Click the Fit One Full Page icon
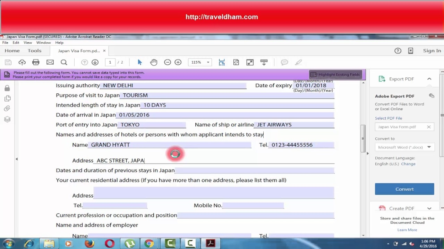This screenshot has width=444, height=249. pos(236,62)
